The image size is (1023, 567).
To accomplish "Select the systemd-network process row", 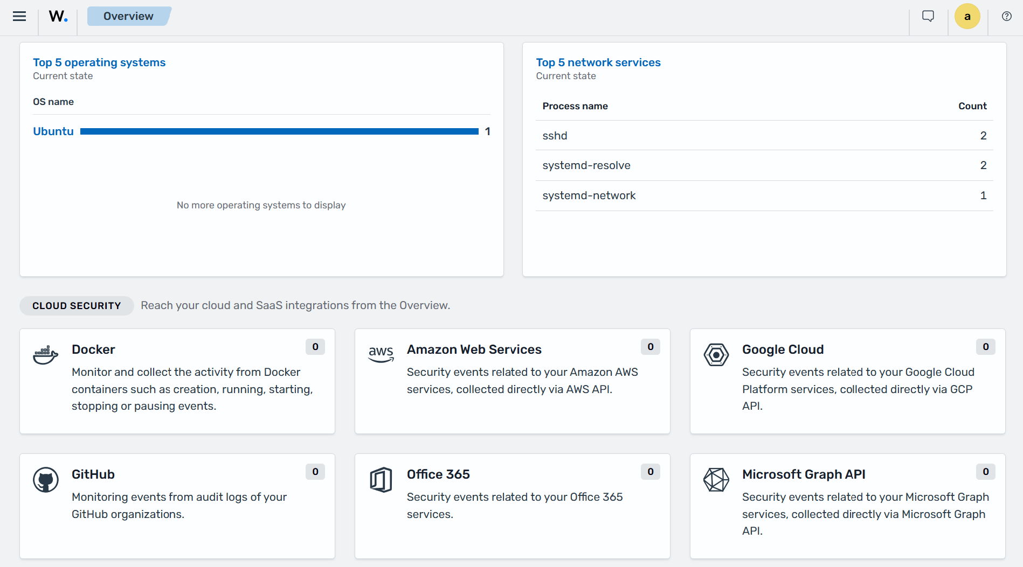I will coord(764,195).
